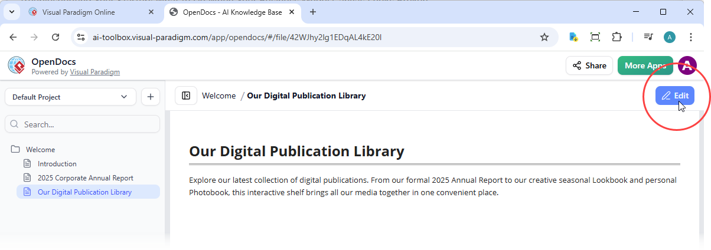Open the media control icon in toolbar
Image resolution: width=711 pixels, height=250 pixels.
click(x=648, y=37)
